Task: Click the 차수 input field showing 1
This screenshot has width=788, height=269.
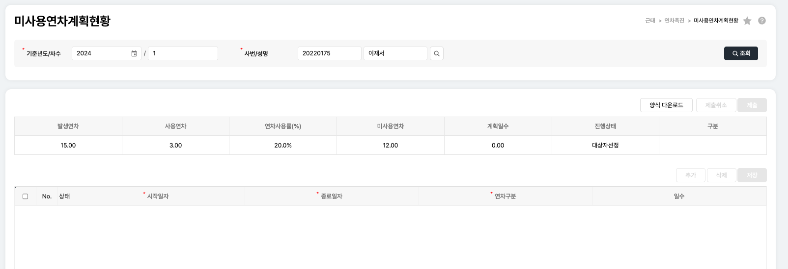Action: coord(183,53)
